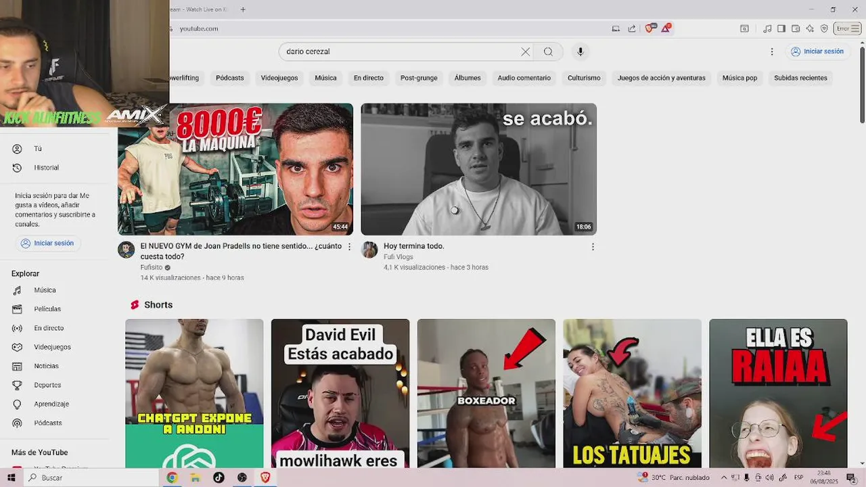Open the 'Hoy termina todo.' video title

tap(414, 246)
